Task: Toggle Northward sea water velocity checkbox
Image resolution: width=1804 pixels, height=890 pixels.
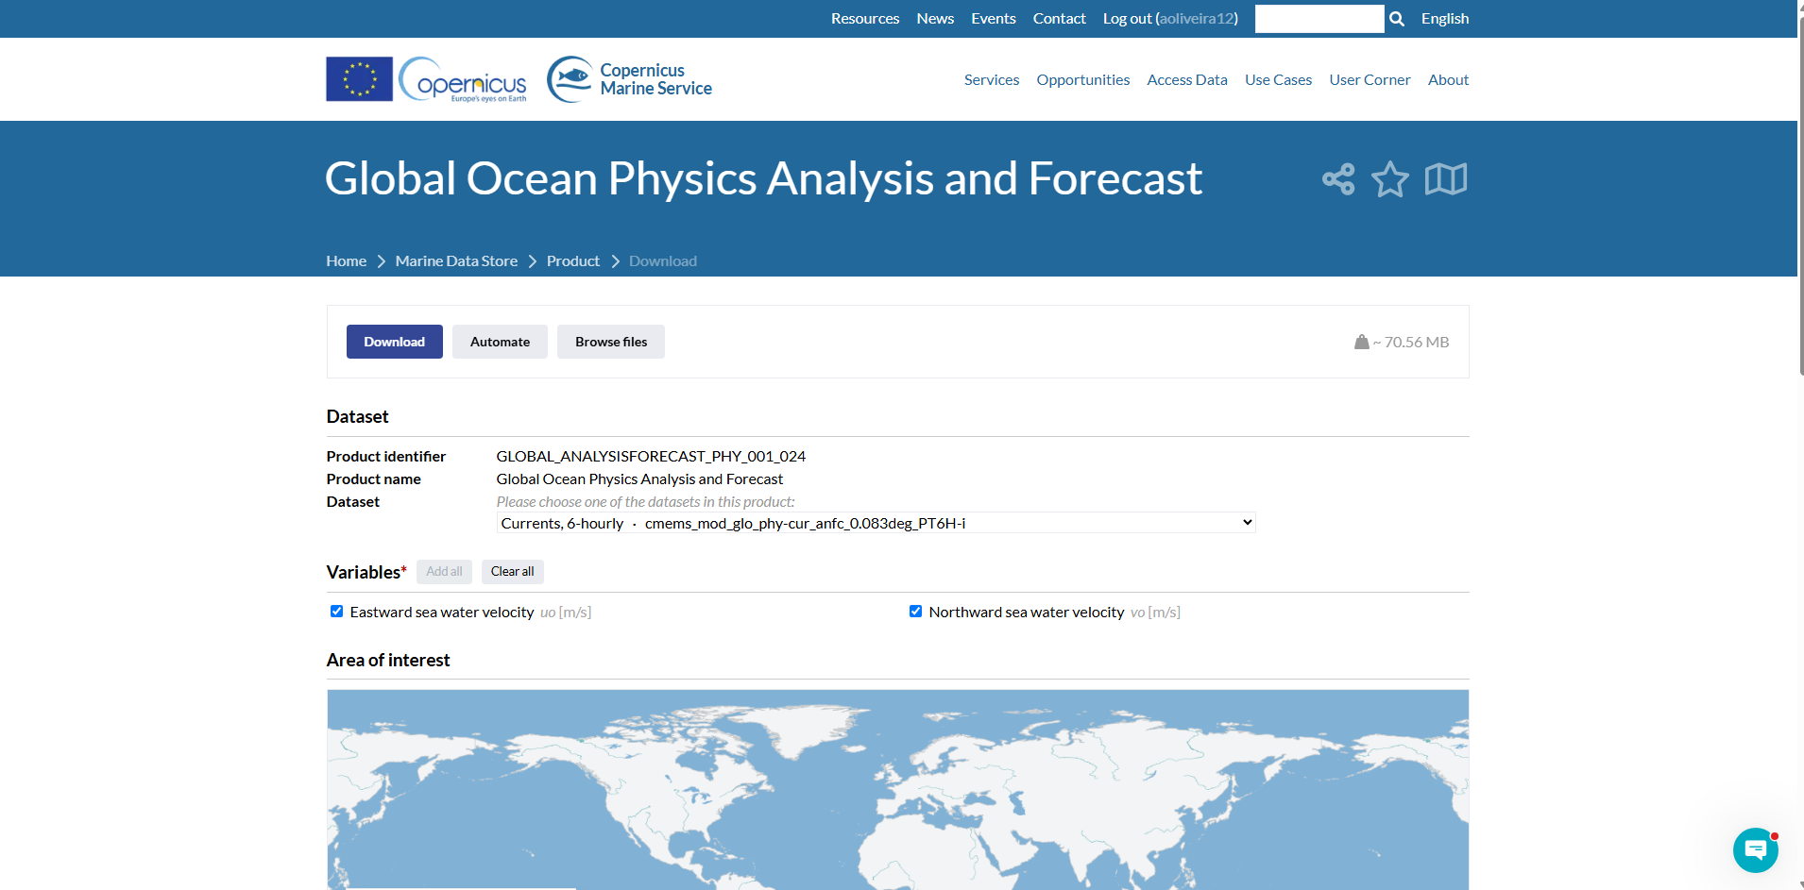Action: tap(915, 612)
